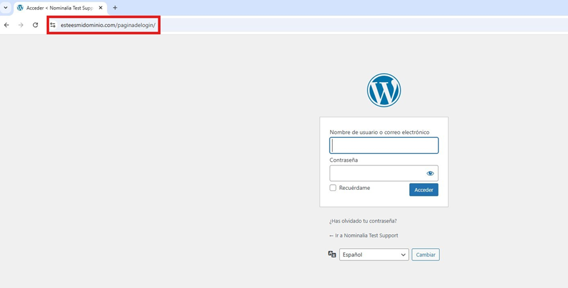568x288 pixels.
Task: Click the Recuérdame label text
Action: 355,188
